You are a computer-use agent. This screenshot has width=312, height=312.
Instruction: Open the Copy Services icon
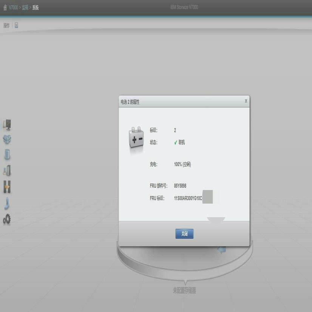(x=7, y=187)
